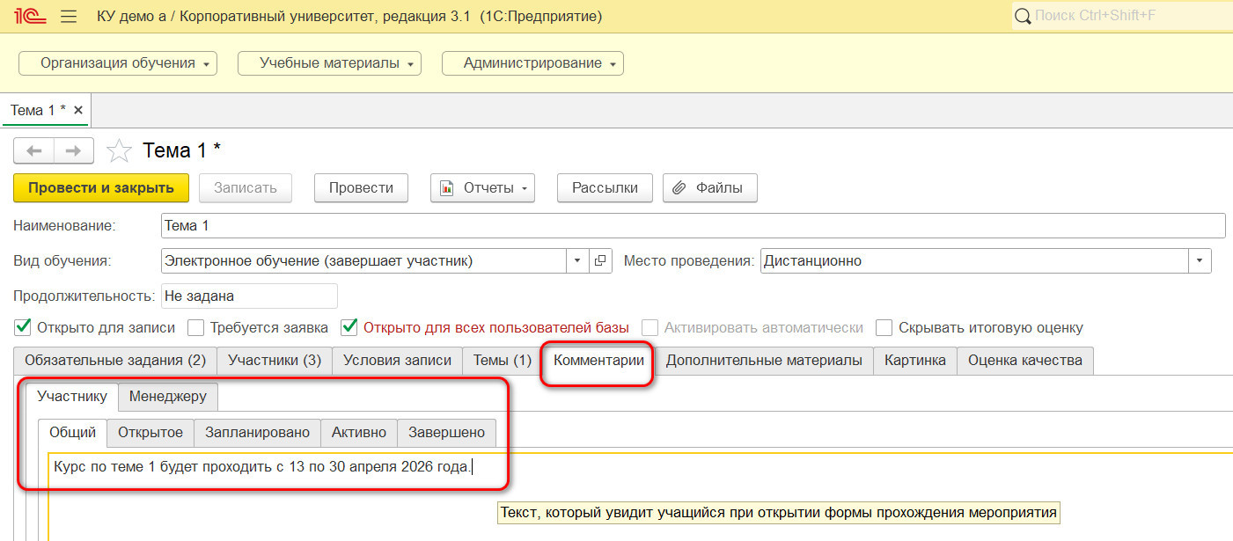This screenshot has width=1233, height=541.
Task: Open the hamburger sections menu
Action: [x=69, y=17]
